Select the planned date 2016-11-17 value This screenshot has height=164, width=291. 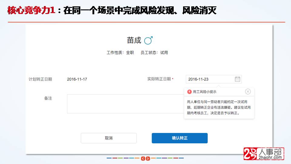tap(77, 79)
